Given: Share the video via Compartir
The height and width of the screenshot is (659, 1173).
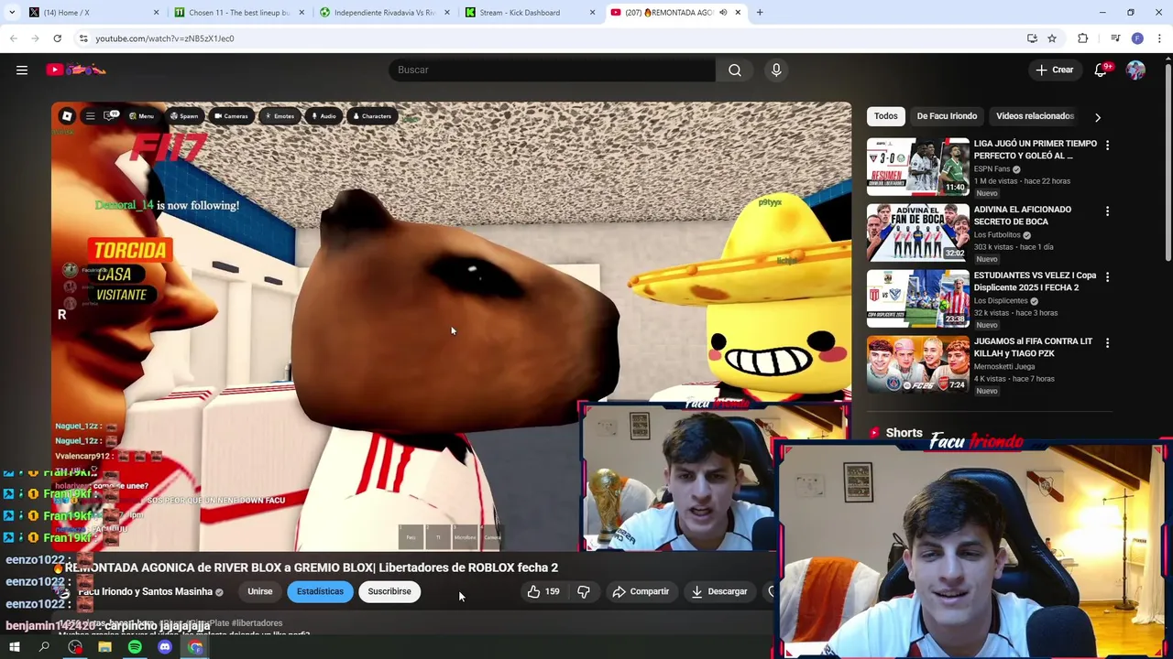Looking at the screenshot, I should [641, 591].
